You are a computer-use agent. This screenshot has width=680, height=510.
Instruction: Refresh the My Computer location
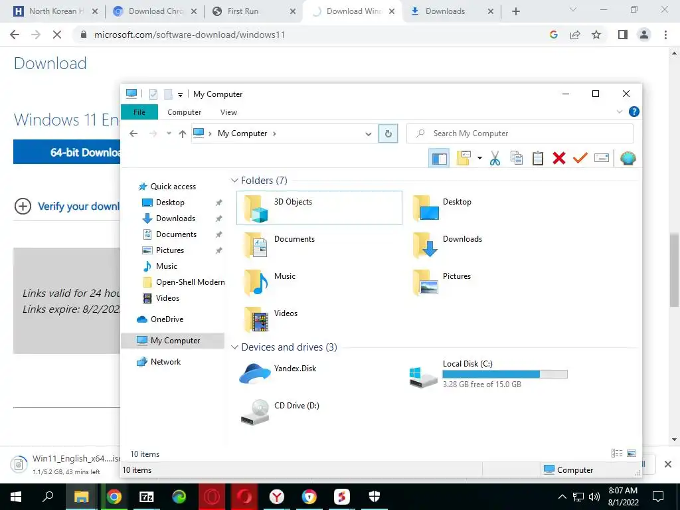388,133
